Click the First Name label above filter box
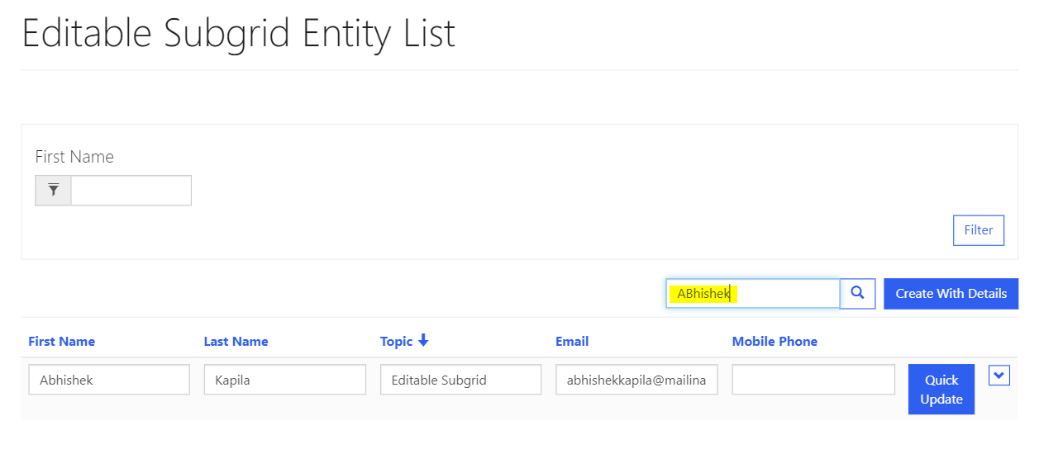 click(74, 157)
